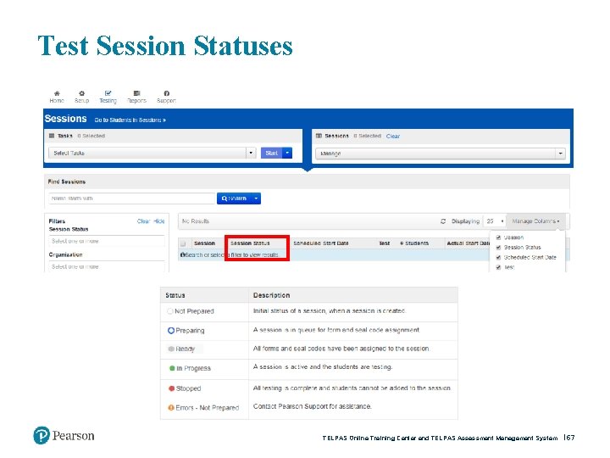
Task: Sort by the # Students column header
Action: pyautogui.click(x=414, y=243)
